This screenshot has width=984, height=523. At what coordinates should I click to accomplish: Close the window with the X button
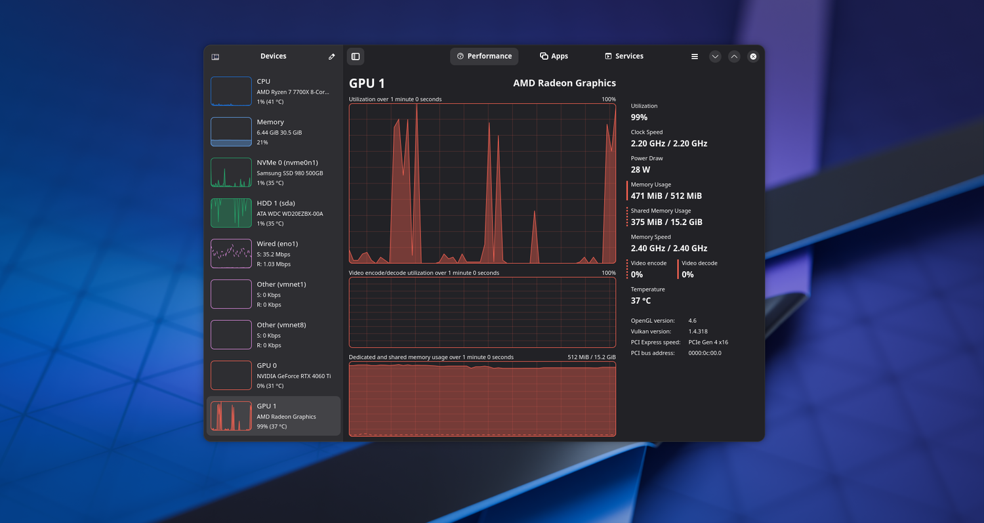pyautogui.click(x=753, y=56)
